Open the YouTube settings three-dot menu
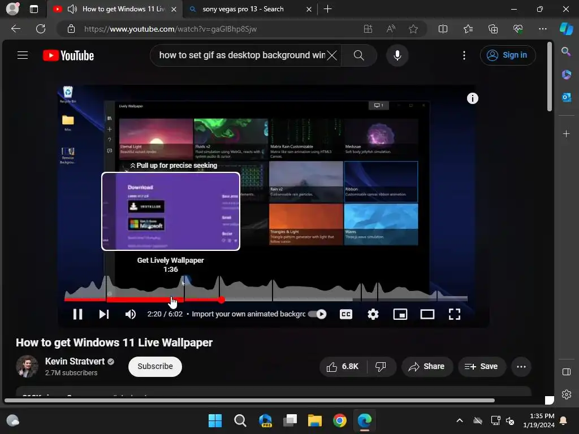 click(x=464, y=55)
